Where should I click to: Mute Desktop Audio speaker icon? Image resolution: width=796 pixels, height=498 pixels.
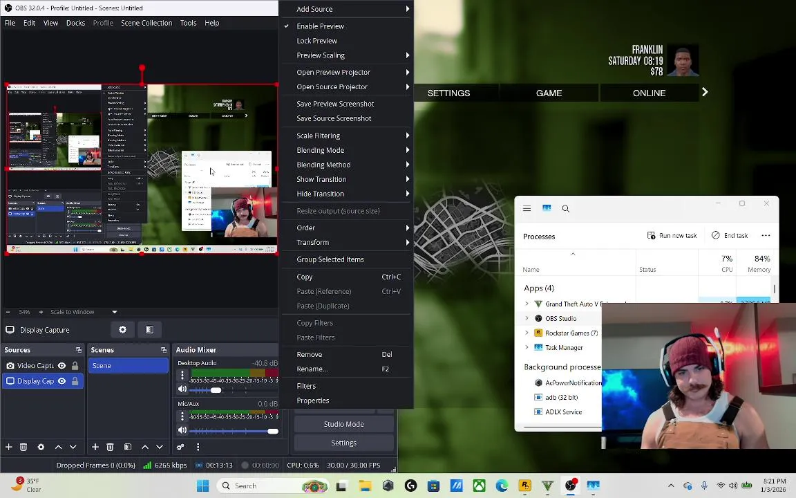pyautogui.click(x=182, y=389)
